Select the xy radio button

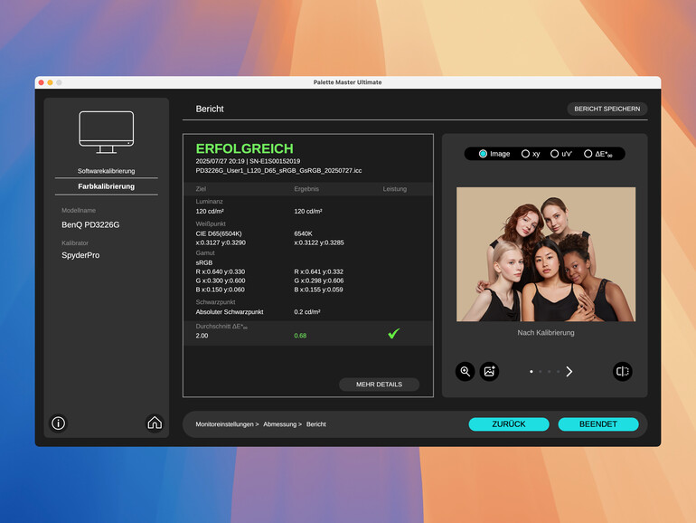tap(525, 154)
